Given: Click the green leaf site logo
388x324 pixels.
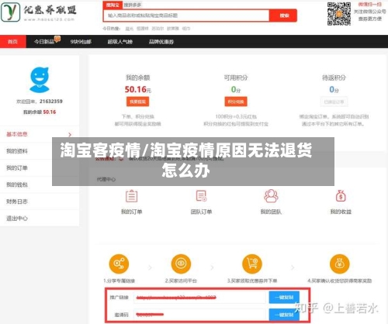Looking at the screenshot, I should point(10,12).
